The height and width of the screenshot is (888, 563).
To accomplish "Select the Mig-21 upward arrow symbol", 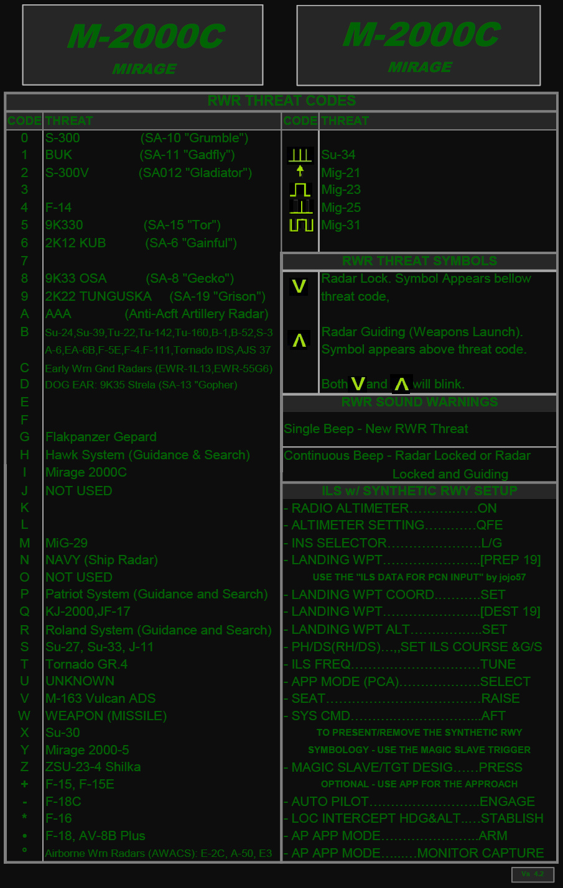I will tap(300, 171).
